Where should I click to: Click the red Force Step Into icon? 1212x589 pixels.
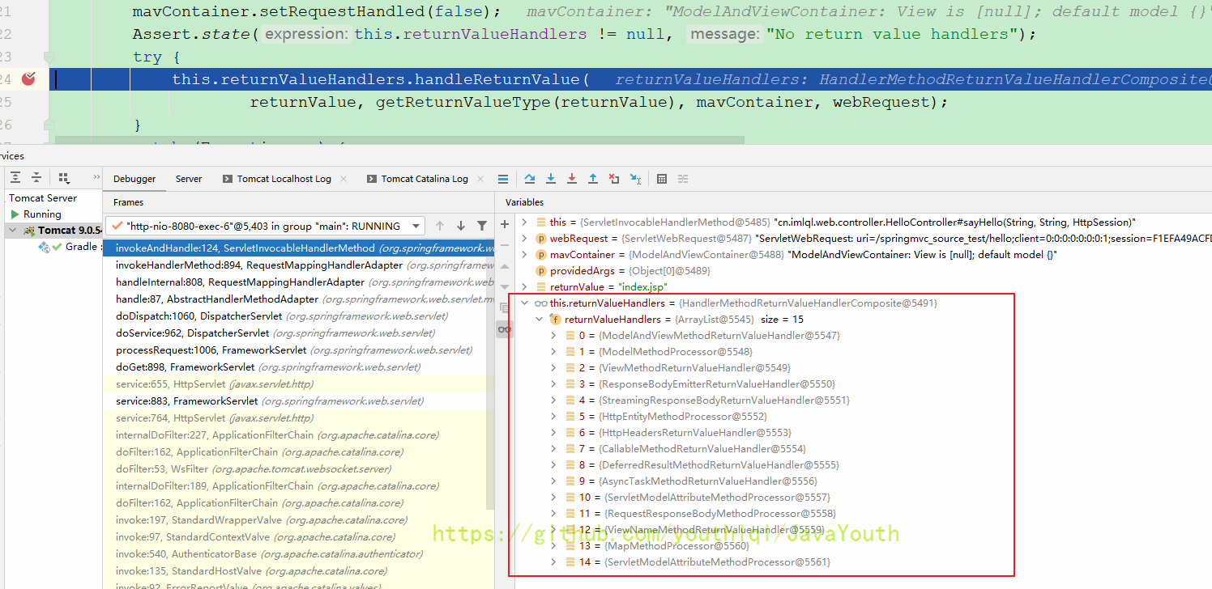[572, 179]
